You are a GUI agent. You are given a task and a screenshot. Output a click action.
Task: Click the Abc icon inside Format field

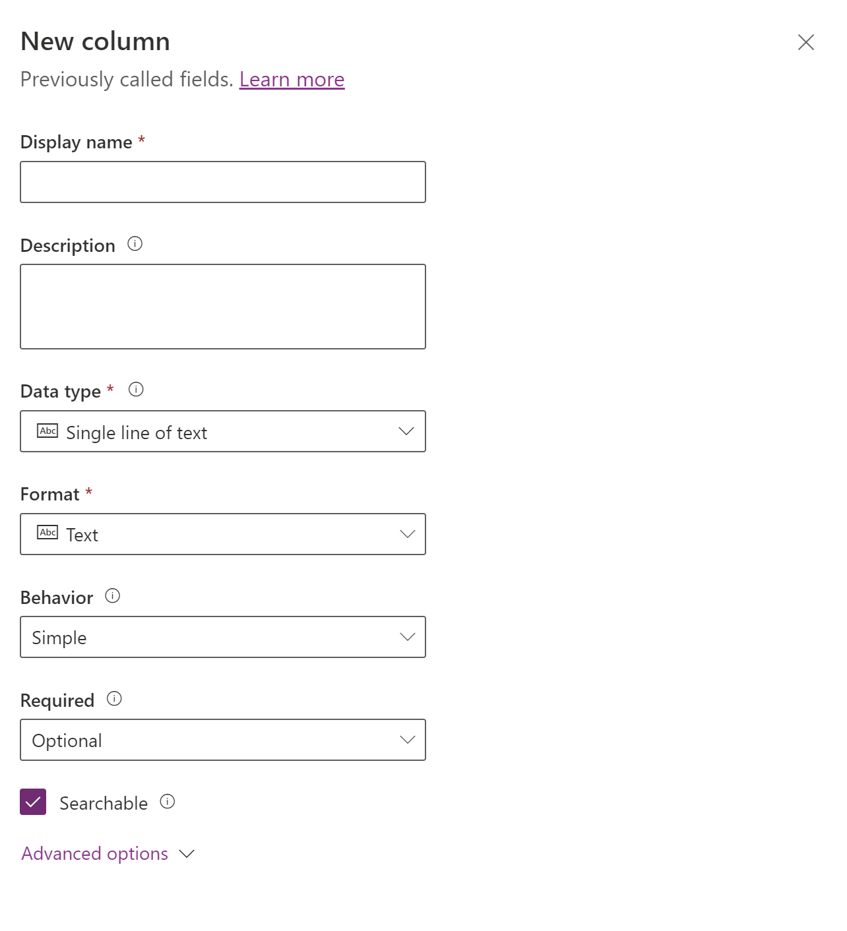pos(47,533)
